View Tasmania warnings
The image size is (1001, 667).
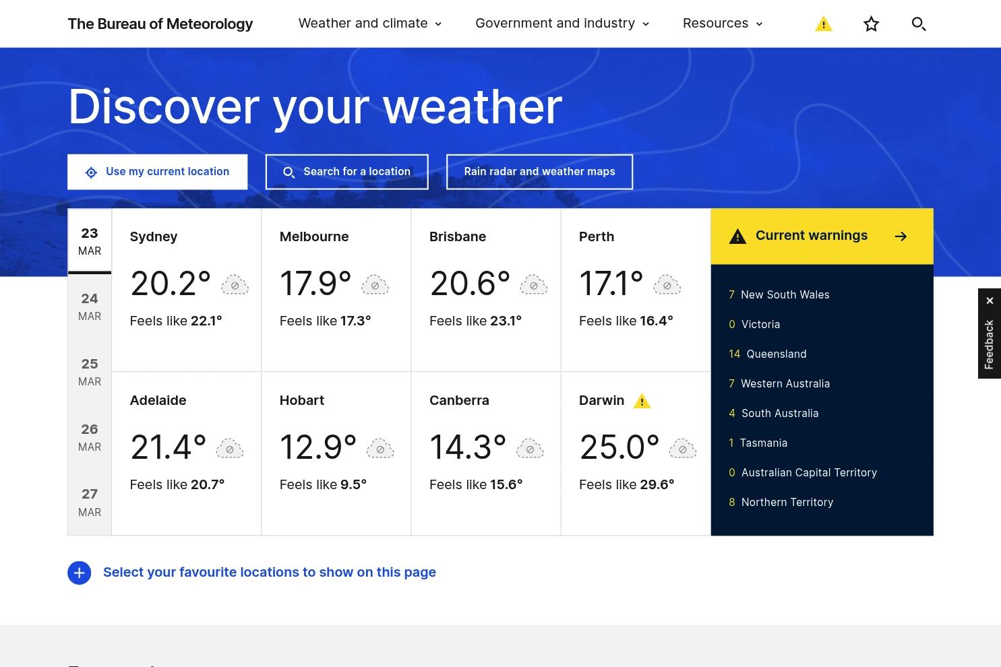pos(758,443)
